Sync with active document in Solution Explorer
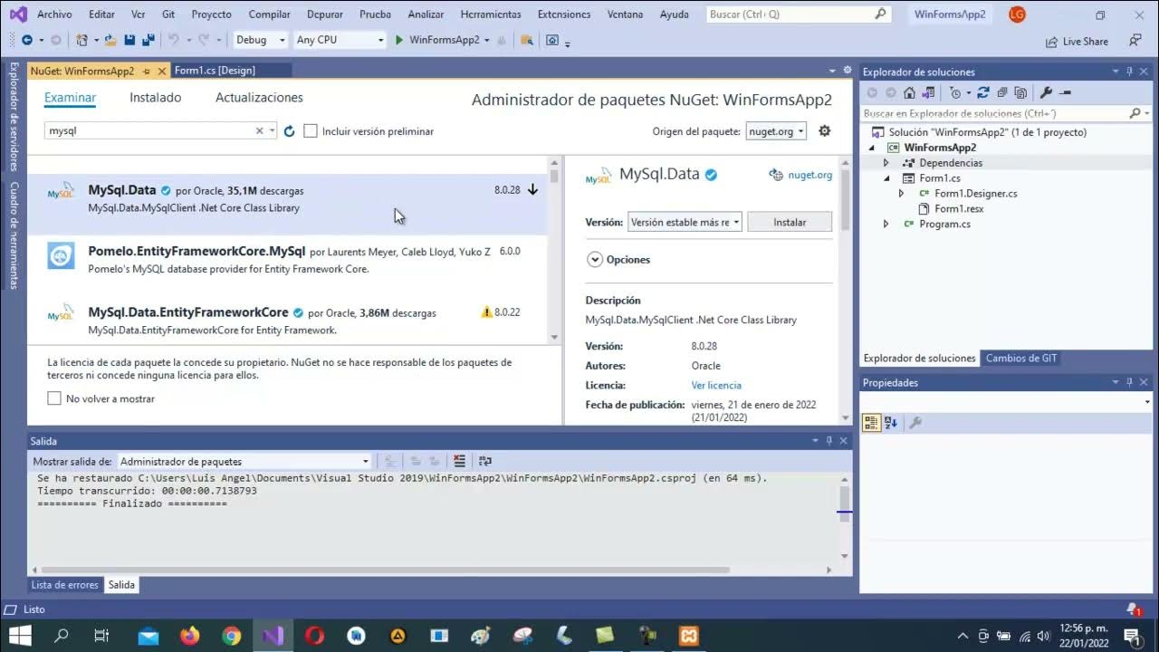This screenshot has width=1159, height=652. pos(983,92)
